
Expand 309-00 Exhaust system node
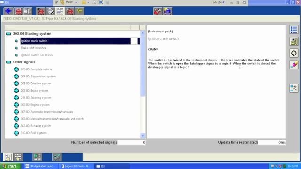pos(16,126)
